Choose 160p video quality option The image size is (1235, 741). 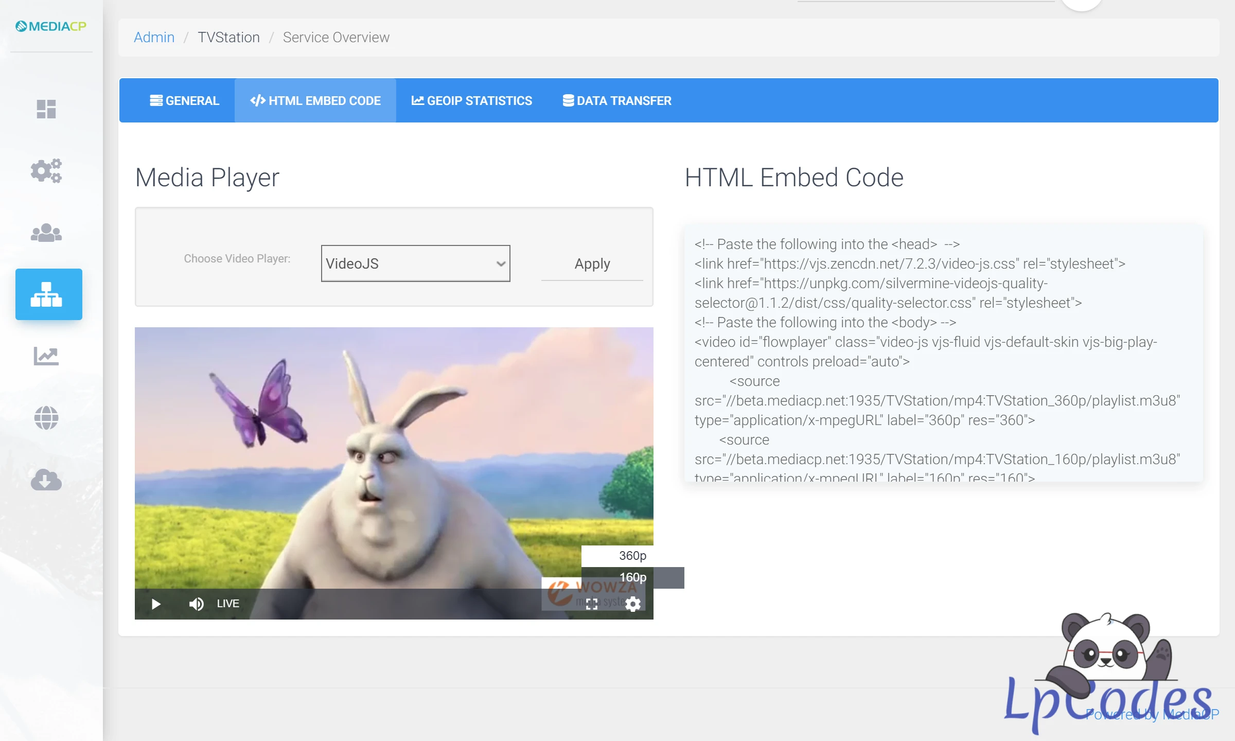point(632,577)
